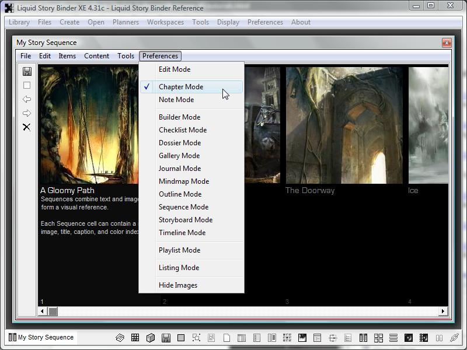
Task: Click the pencil icon at bottom right
Action: [x=454, y=338]
